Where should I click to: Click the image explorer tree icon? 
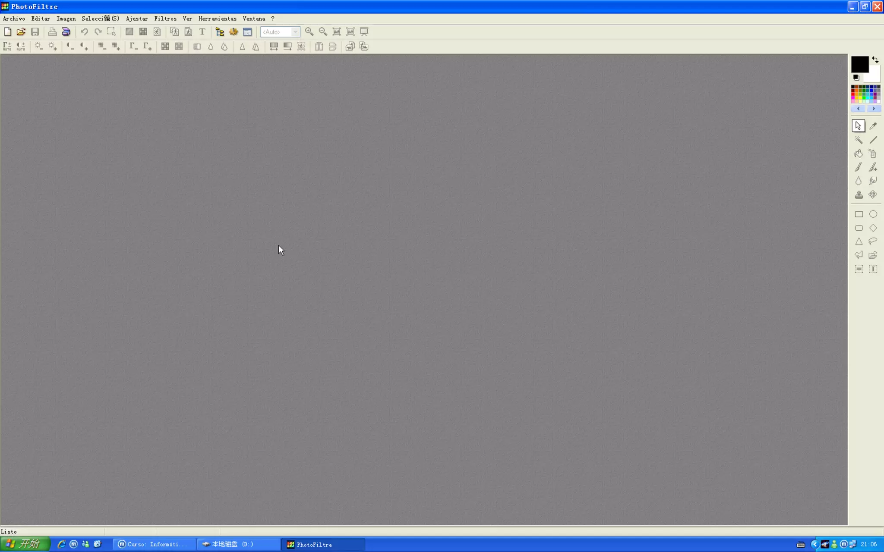click(x=220, y=31)
